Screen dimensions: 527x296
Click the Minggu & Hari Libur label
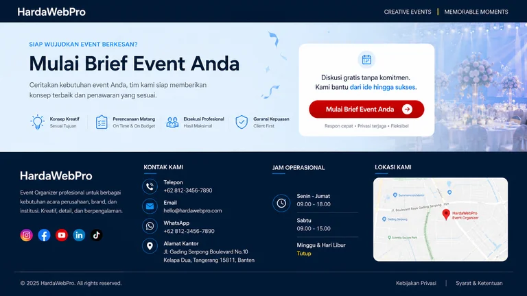(x=321, y=245)
